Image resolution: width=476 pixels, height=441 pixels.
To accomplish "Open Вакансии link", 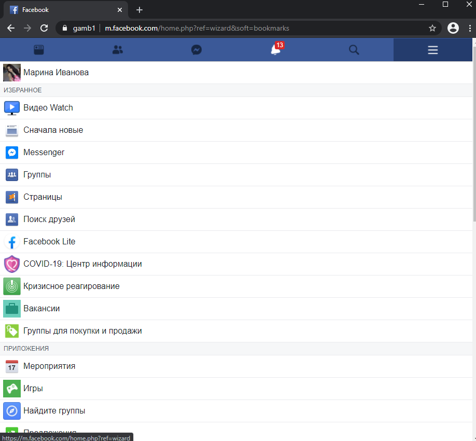I will 236,309.
